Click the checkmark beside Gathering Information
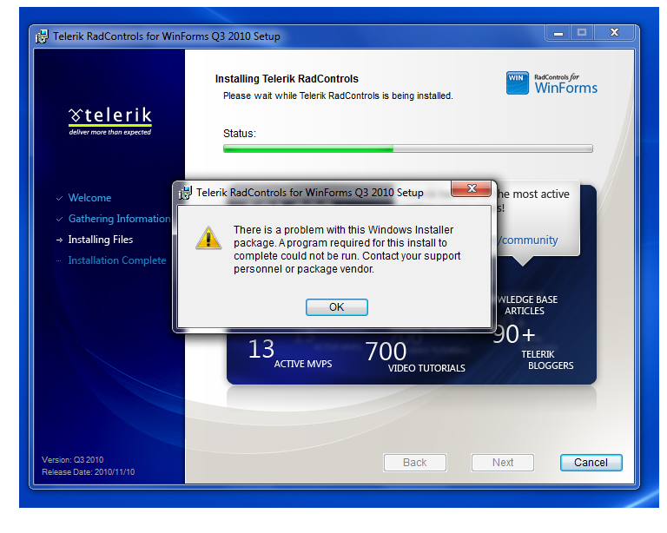This screenshot has width=667, height=533. [59, 219]
